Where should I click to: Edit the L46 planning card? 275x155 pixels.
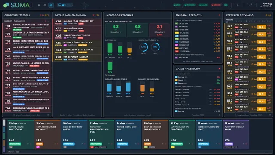pyautogui.click(x=28, y=144)
